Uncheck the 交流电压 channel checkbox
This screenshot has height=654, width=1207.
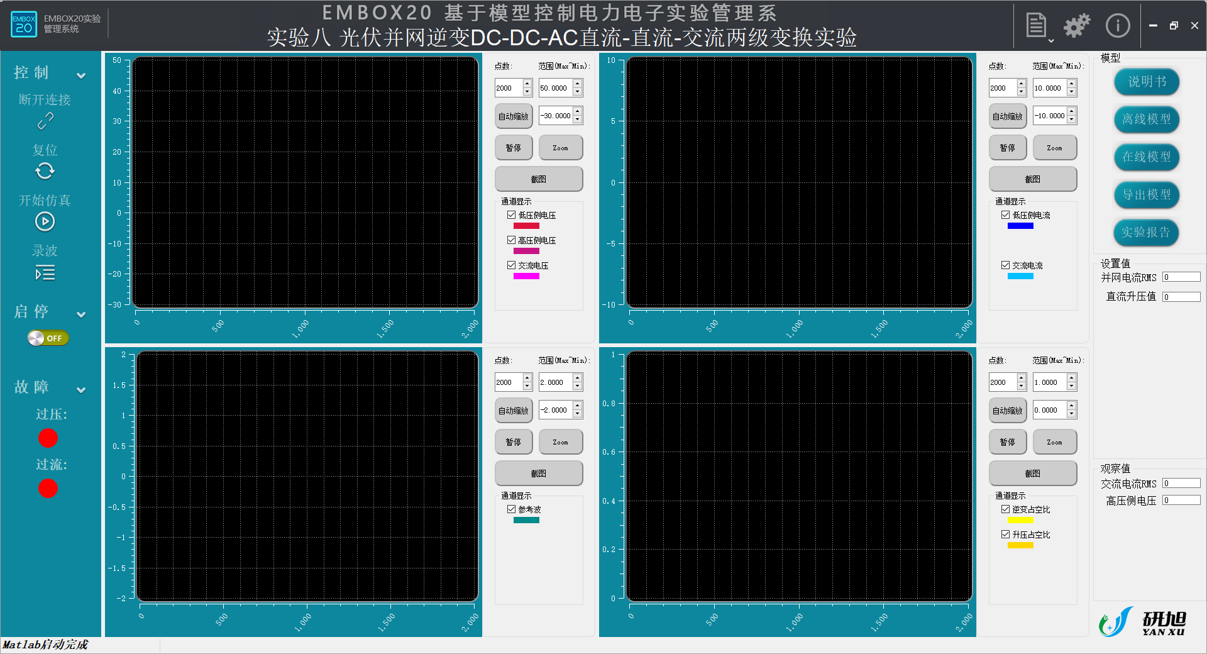(x=511, y=265)
